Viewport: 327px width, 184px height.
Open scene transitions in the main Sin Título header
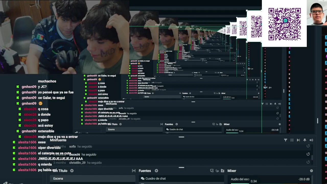134,171
